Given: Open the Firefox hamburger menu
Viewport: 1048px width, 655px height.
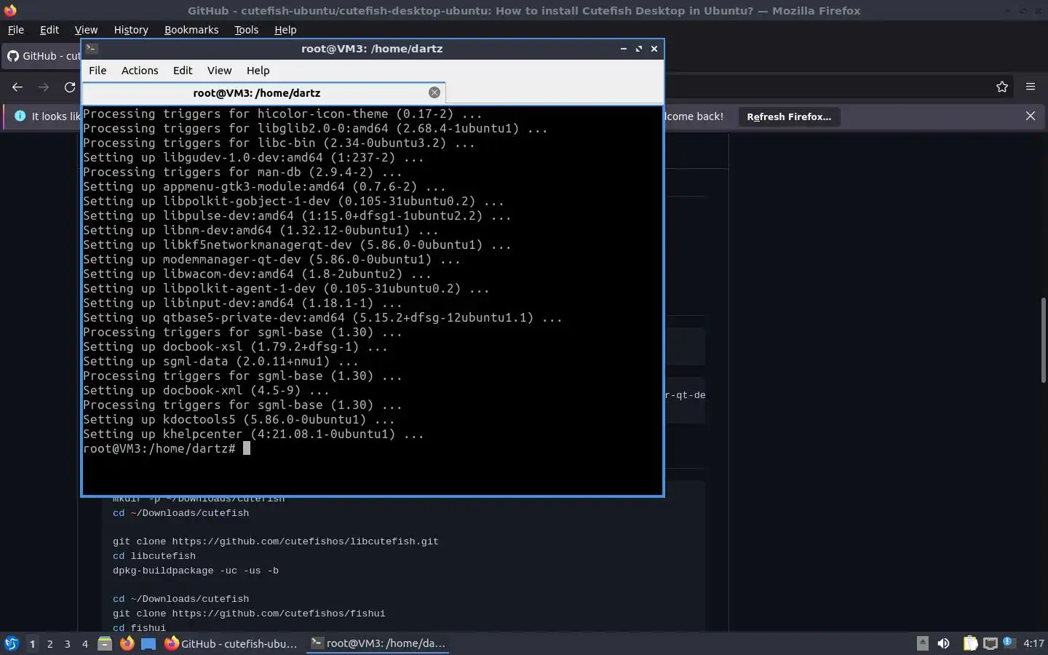Looking at the screenshot, I should pyautogui.click(x=1031, y=87).
